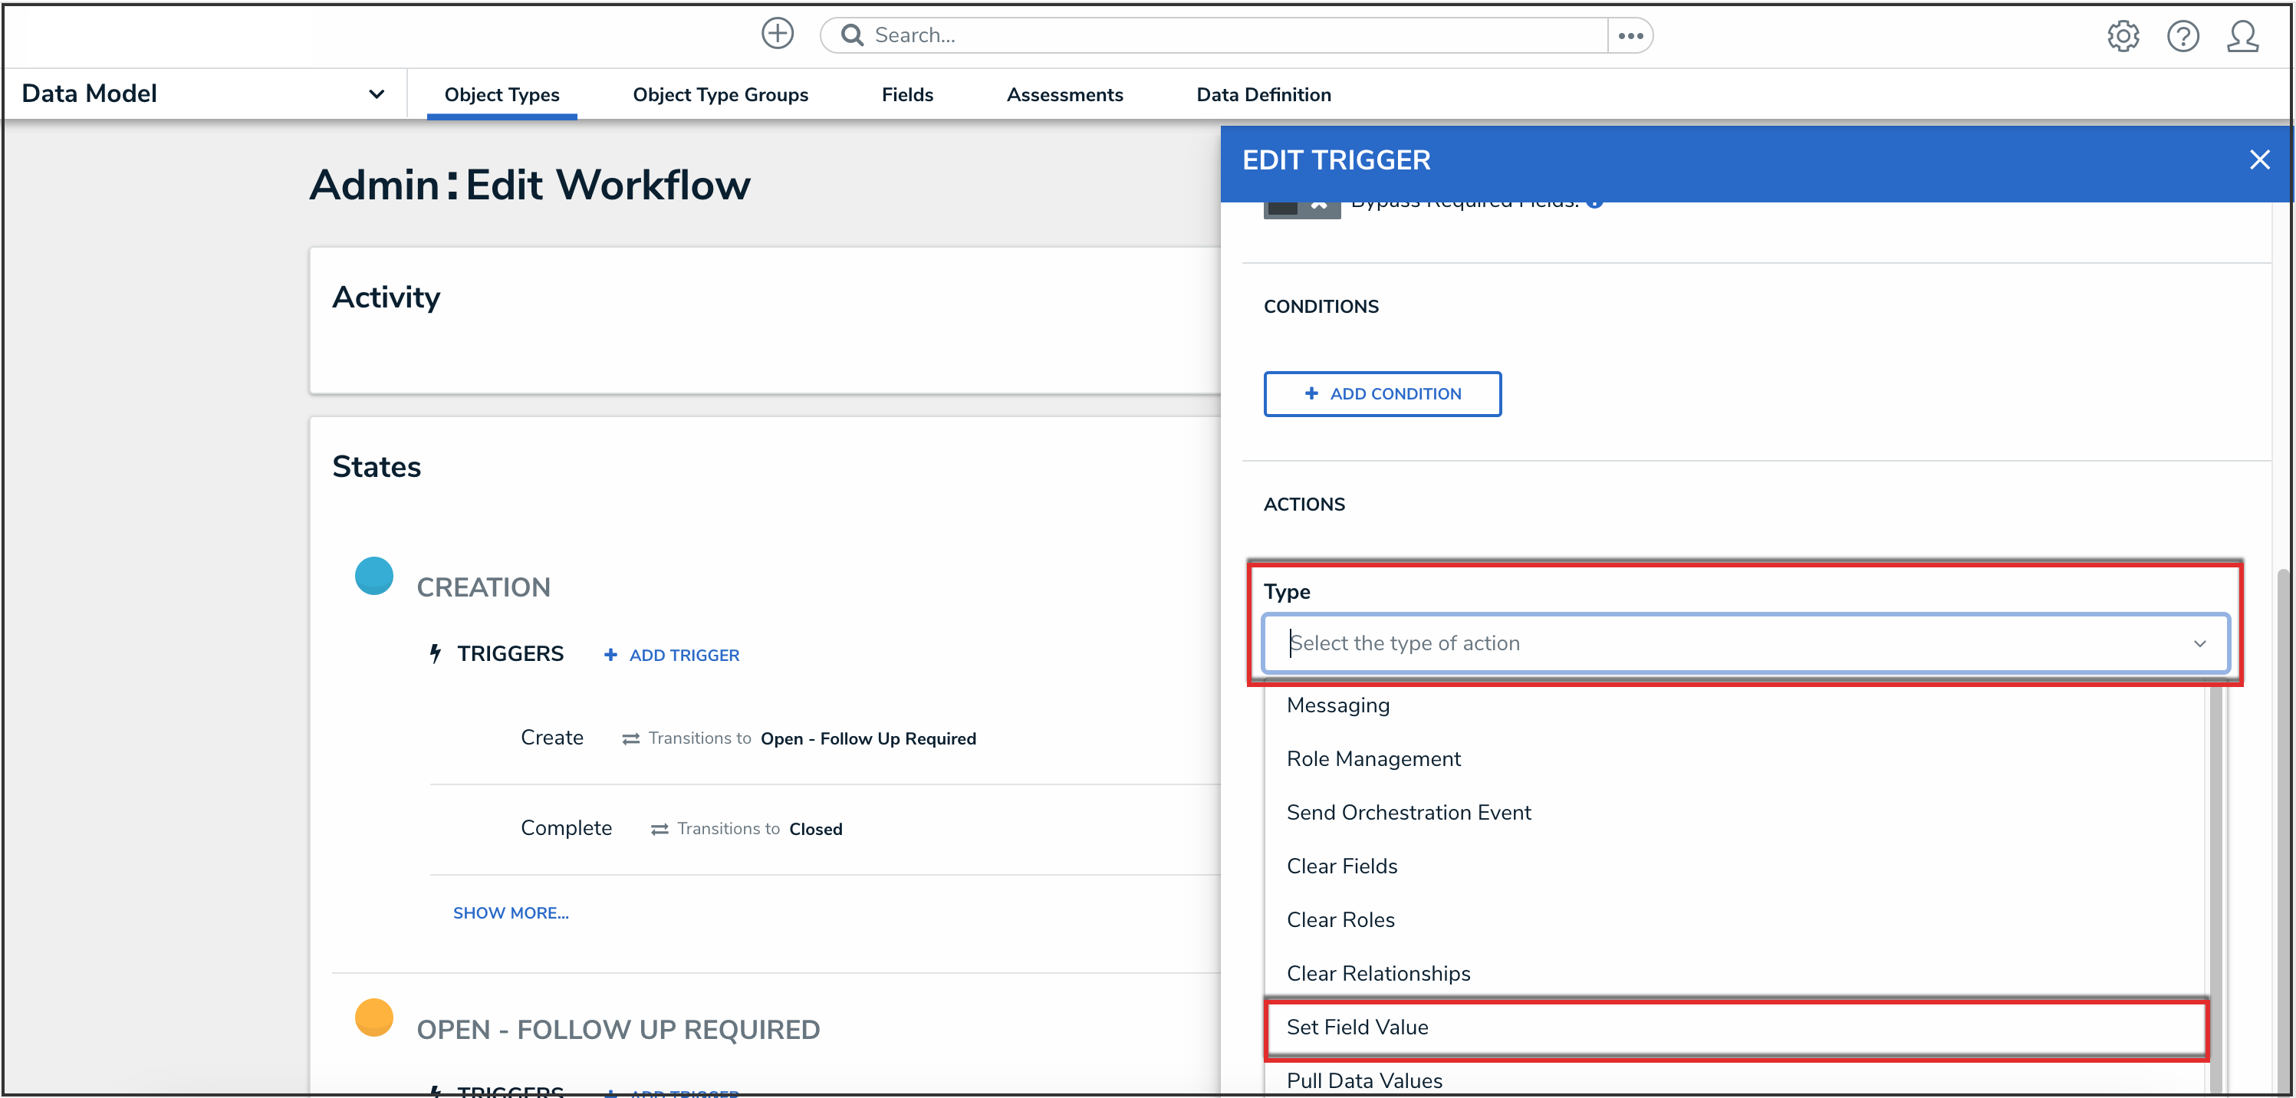Click the plus create-new icon
Image resolution: width=2296 pixels, height=1098 pixels.
(777, 34)
